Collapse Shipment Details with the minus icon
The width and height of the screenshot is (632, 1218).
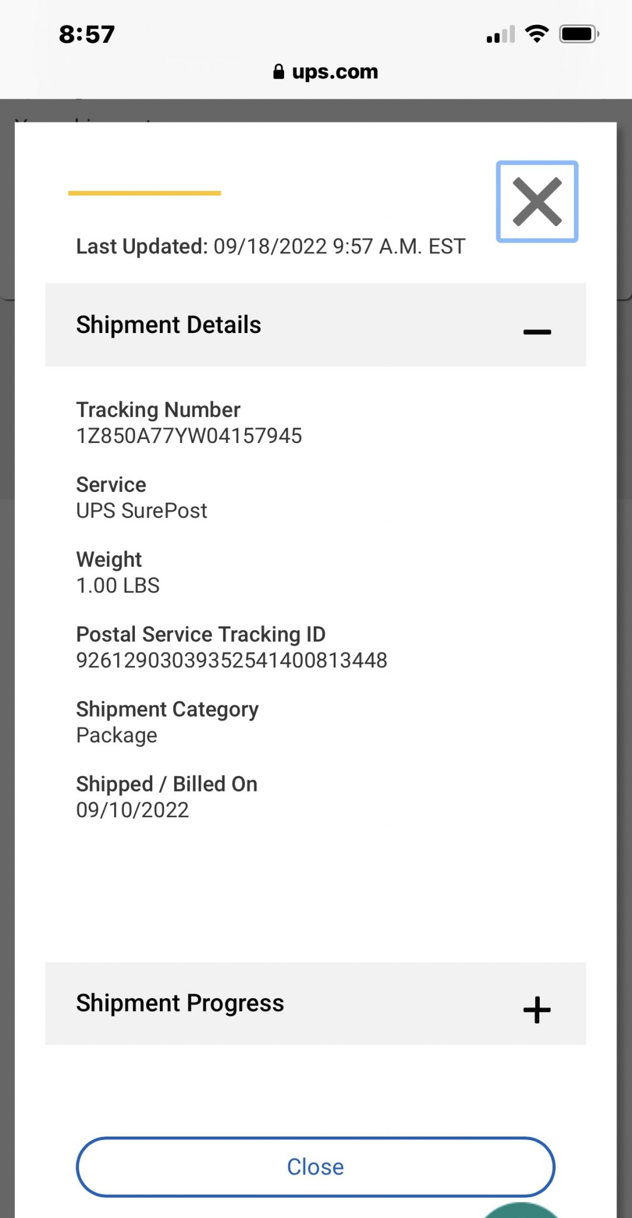click(x=537, y=332)
